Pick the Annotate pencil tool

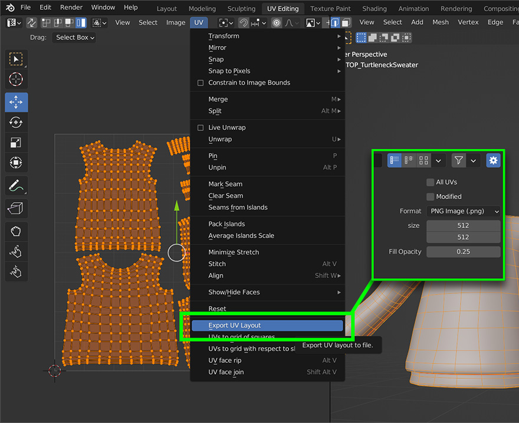point(17,186)
